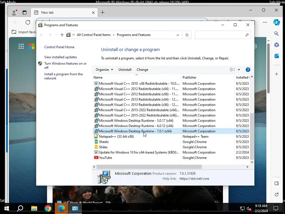Go up one level in Control Panel
The width and height of the screenshot is (285, 214).
62,35
